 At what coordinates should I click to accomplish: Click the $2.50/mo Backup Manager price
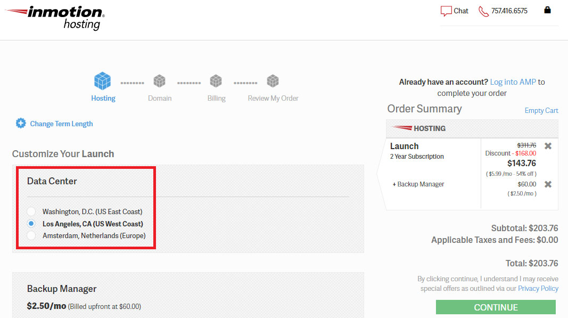coord(46,306)
